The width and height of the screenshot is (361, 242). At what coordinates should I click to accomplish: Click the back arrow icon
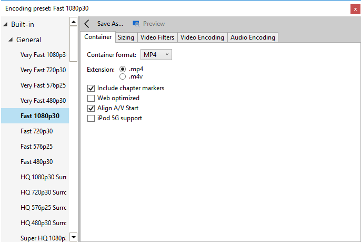87,24
